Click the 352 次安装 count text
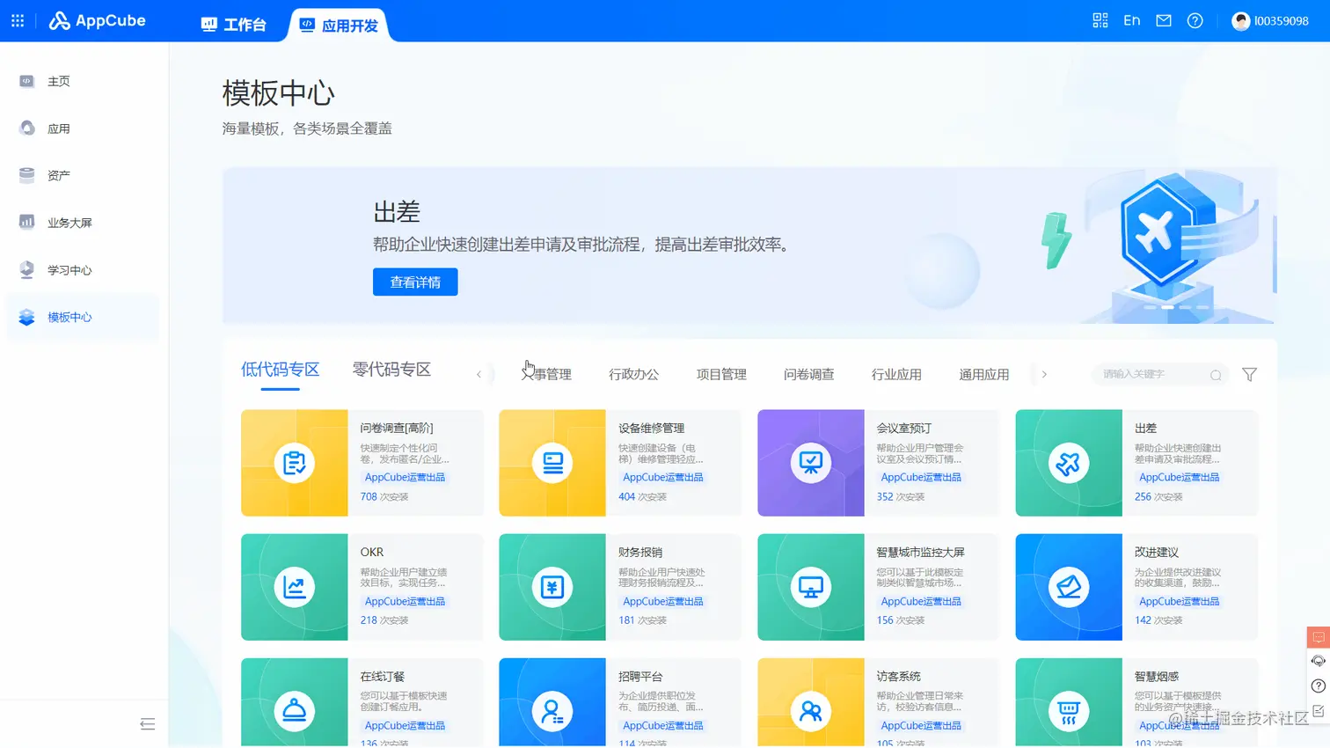 coord(901,496)
